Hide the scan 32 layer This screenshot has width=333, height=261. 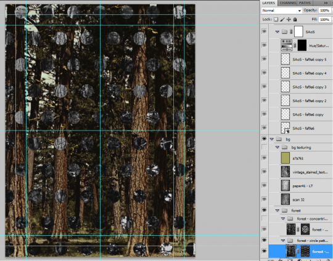pyautogui.click(x=264, y=199)
